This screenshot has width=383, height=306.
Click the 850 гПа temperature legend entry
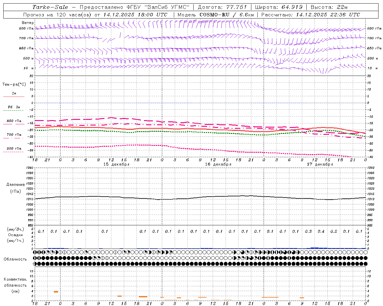click(x=14, y=121)
